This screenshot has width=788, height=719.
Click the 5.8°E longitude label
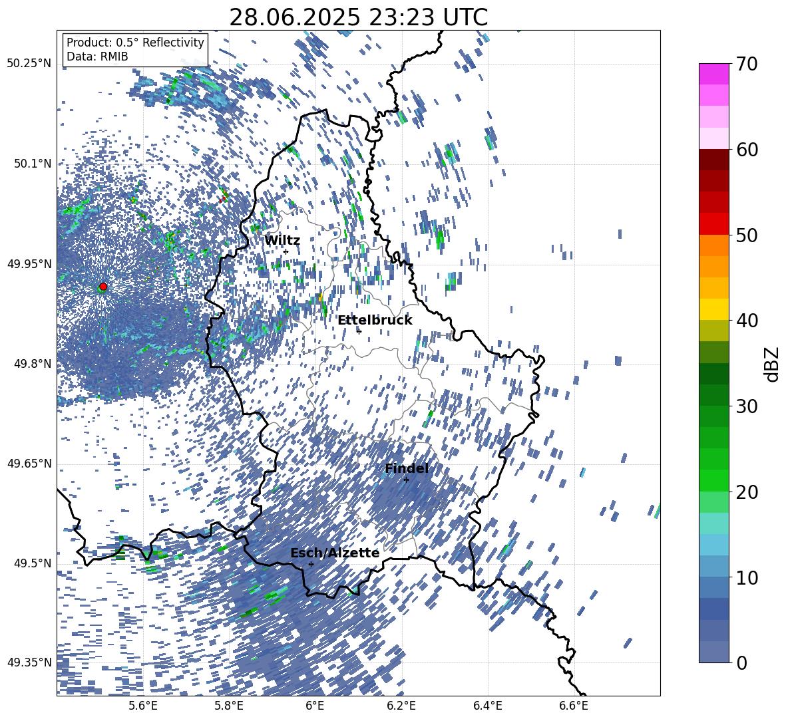(229, 706)
